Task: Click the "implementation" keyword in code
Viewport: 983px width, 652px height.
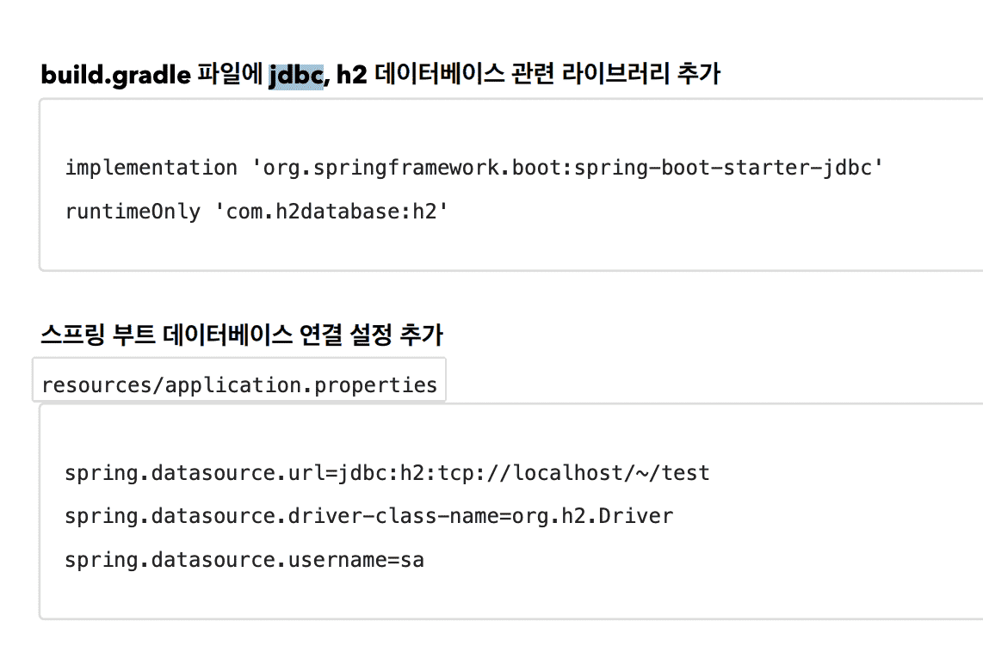Action: [151, 168]
